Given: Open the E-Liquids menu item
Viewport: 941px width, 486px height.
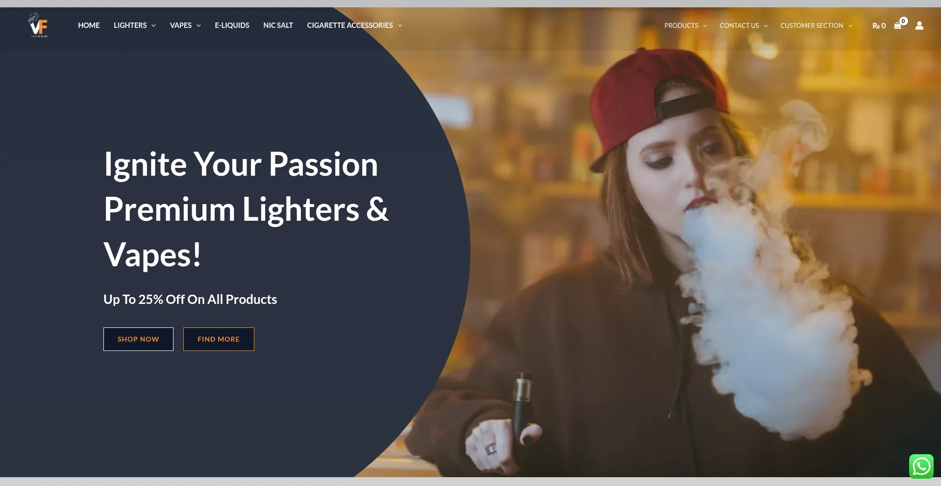Looking at the screenshot, I should point(232,25).
